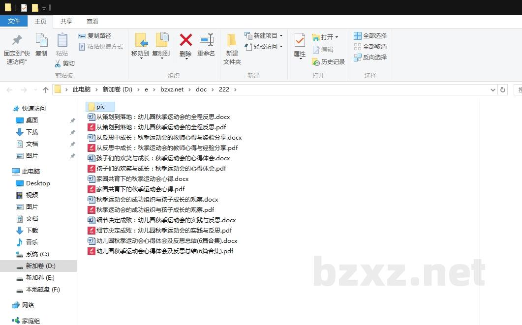This screenshot has height=325, width=522.
Task: Open the pic folder in the file list
Action: 100,106
